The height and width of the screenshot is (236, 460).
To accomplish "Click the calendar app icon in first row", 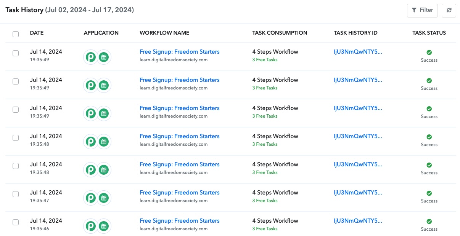I will tap(103, 57).
